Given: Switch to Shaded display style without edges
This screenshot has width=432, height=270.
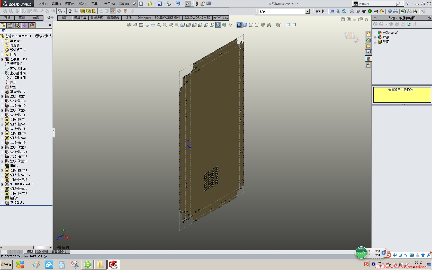Looking at the screenshot, I should click(245, 25).
